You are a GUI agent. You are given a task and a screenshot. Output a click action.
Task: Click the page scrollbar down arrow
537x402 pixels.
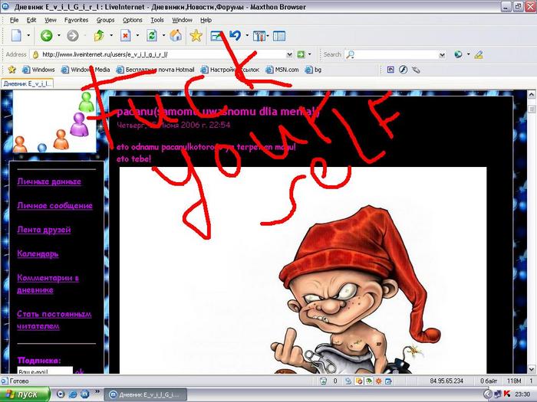pos(532,369)
